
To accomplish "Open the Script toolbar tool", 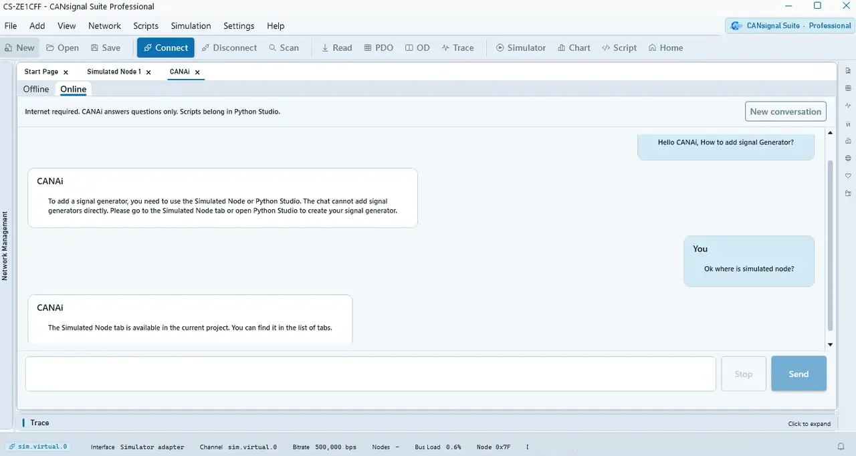I will [619, 47].
